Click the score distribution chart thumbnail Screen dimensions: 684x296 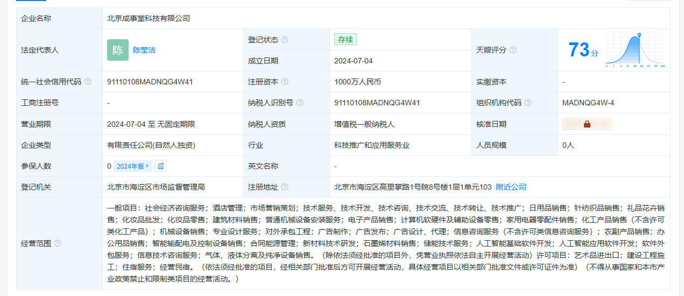[x=636, y=50]
